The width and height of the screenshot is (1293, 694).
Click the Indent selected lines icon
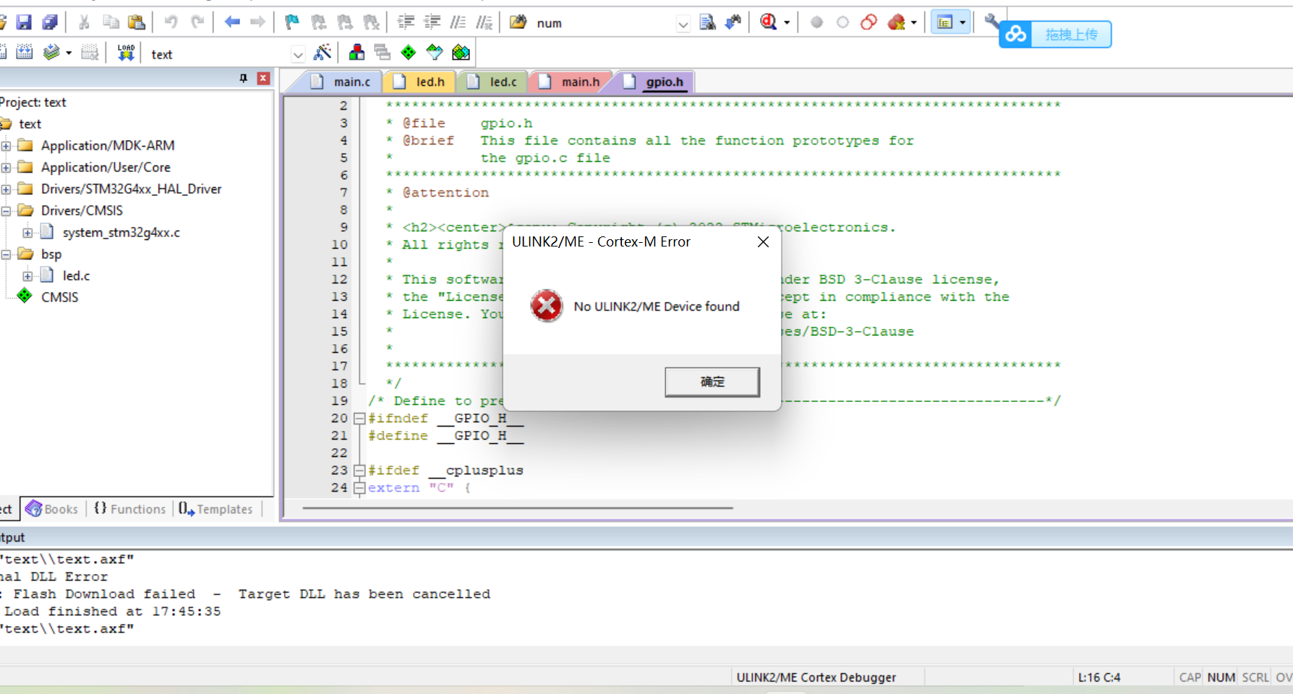pos(406,22)
